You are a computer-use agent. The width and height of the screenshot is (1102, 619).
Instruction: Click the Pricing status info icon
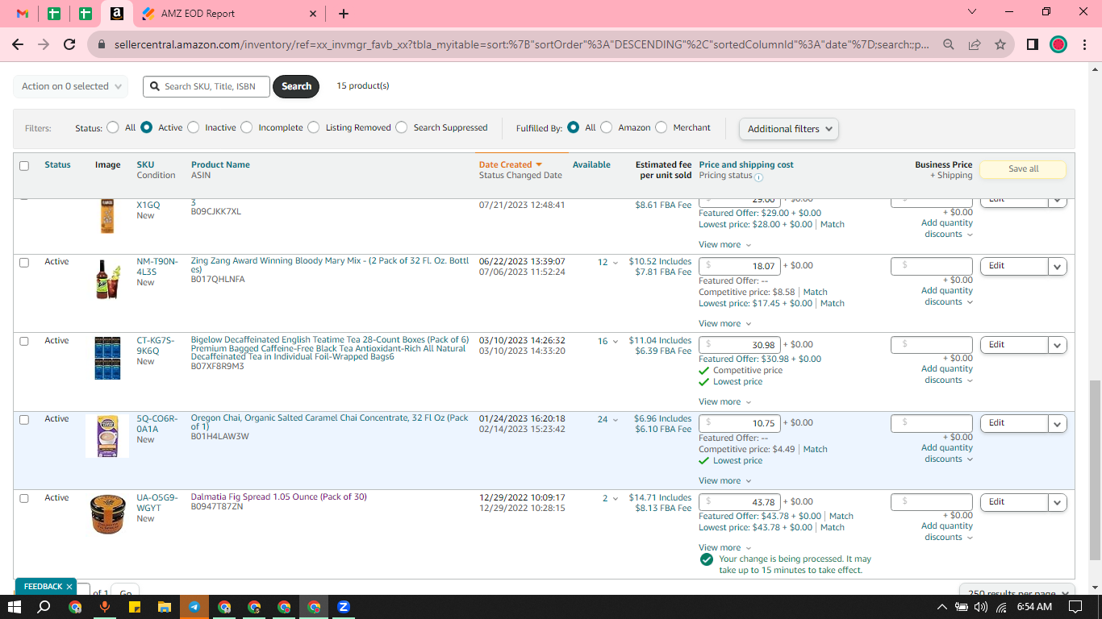pos(758,177)
